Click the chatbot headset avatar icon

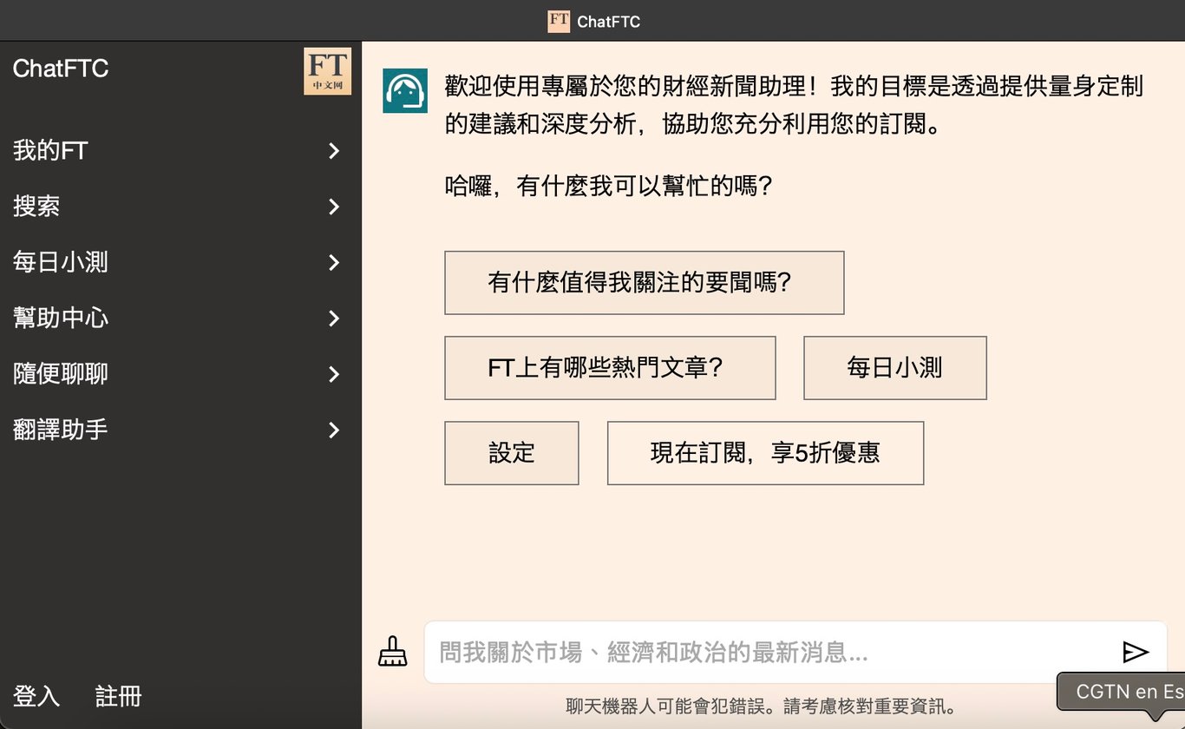tap(405, 91)
